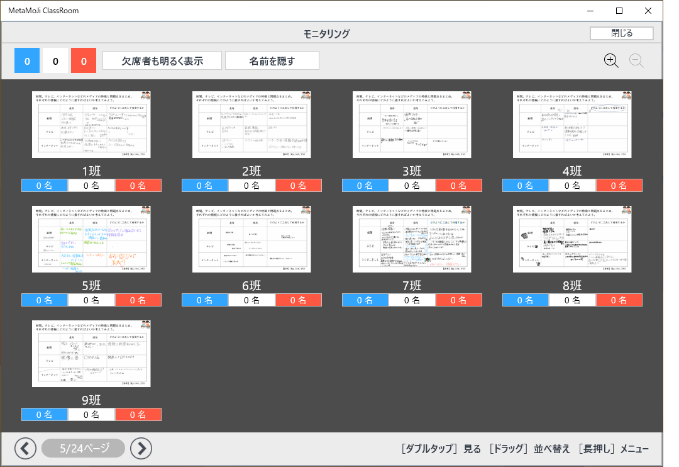679x467 pixels.
Task: Click the zoom in magnifier icon
Action: (611, 60)
